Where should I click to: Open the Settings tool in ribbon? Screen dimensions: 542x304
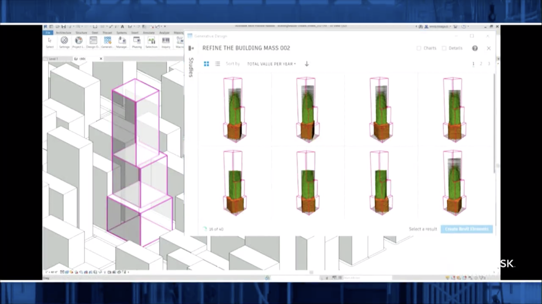[x=64, y=41]
